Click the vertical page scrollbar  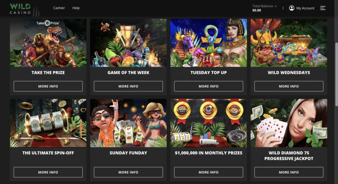[336, 74]
